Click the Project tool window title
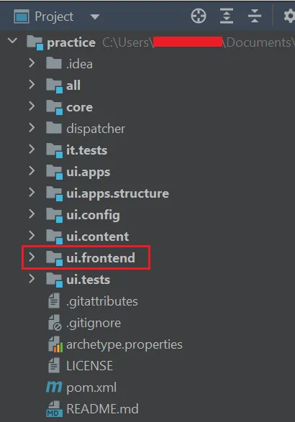The image size is (295, 422). click(54, 17)
